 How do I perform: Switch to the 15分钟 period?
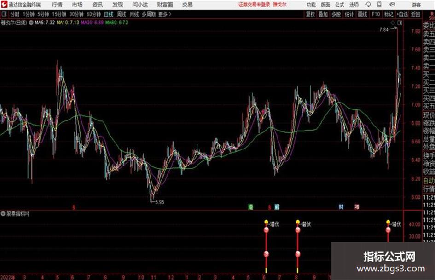point(59,14)
